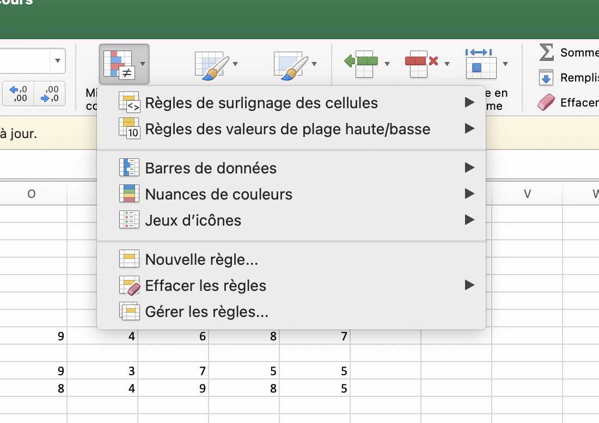The image size is (599, 423).
Task: Click the cell styles paintbrush icon
Action: [x=290, y=65]
